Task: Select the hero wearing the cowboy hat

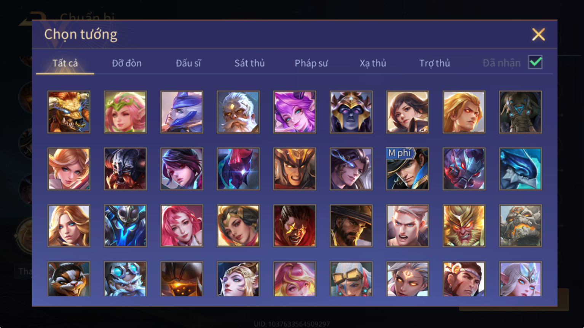Action: tap(351, 226)
